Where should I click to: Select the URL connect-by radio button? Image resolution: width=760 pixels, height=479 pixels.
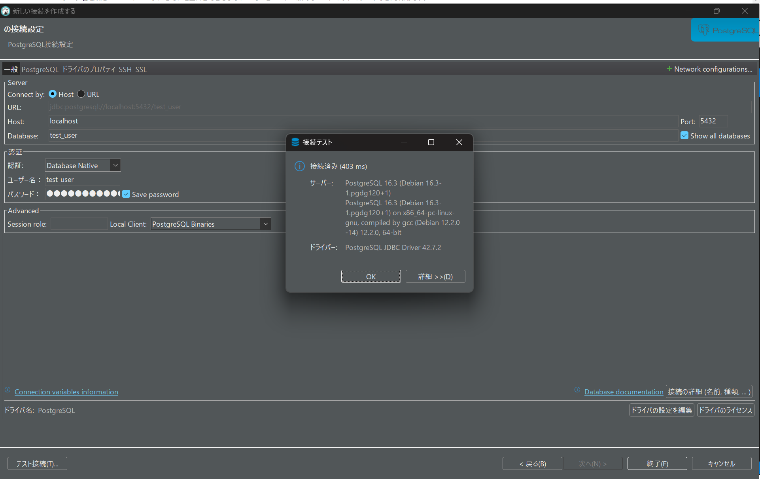81,94
